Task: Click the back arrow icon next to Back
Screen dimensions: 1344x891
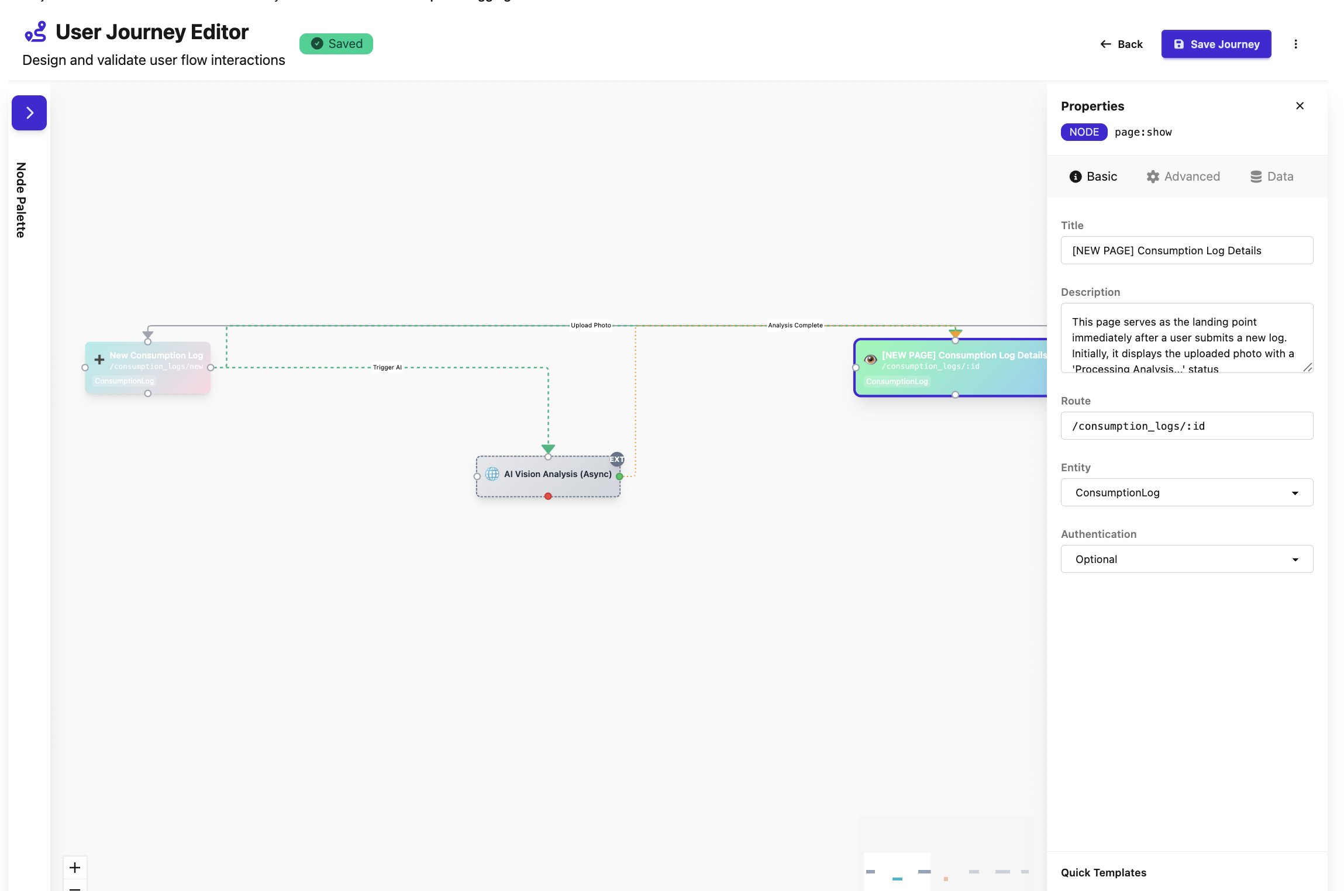Action: [x=1105, y=44]
